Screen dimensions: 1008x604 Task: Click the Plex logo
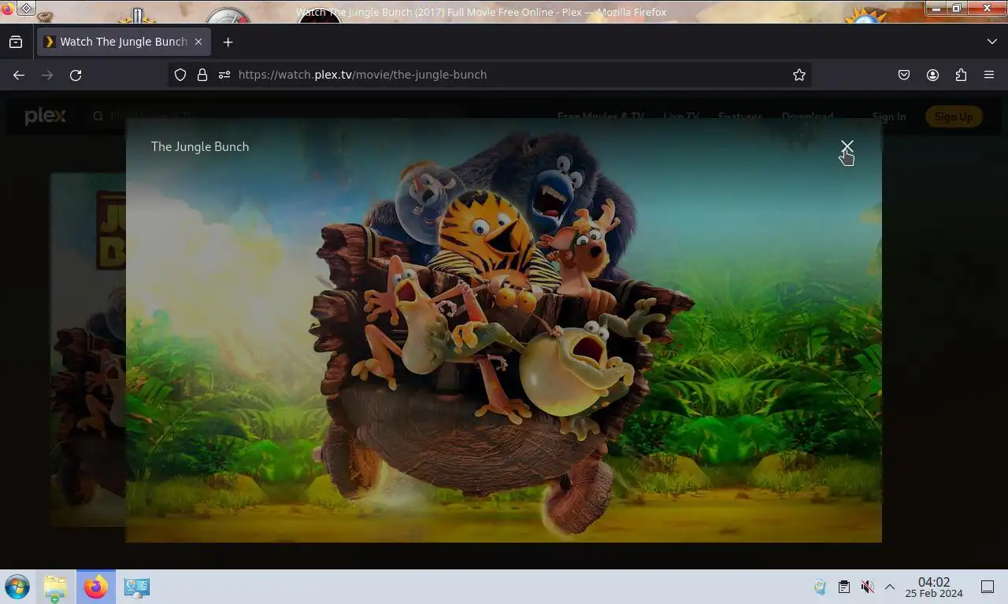pyautogui.click(x=45, y=116)
